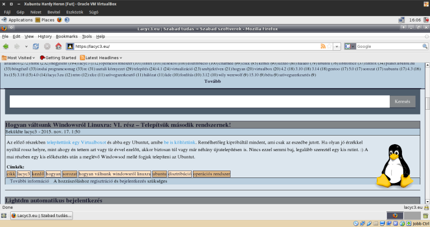The width and height of the screenshot is (430, 227).
Task: Expand the Latest Headlines feed
Action: (101, 58)
